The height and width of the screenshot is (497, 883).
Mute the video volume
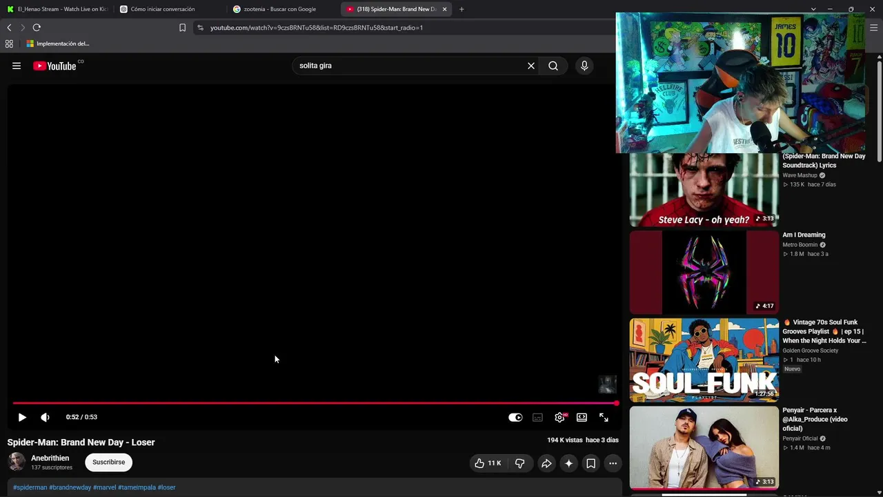point(45,417)
